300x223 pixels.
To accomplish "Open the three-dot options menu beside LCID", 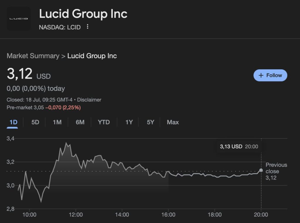I will pyautogui.click(x=87, y=27).
